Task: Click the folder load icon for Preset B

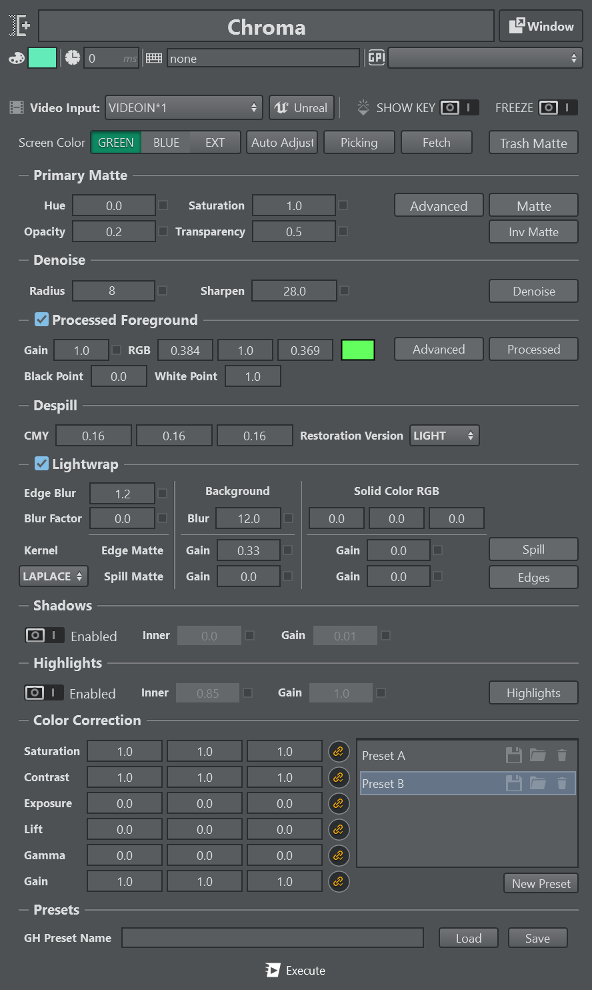Action: click(538, 783)
